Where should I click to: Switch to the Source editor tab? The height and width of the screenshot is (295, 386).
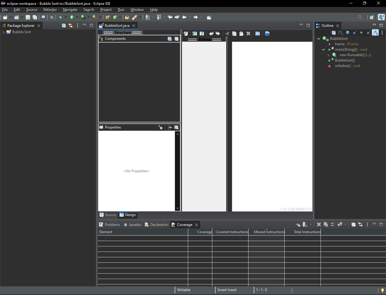[108, 215]
